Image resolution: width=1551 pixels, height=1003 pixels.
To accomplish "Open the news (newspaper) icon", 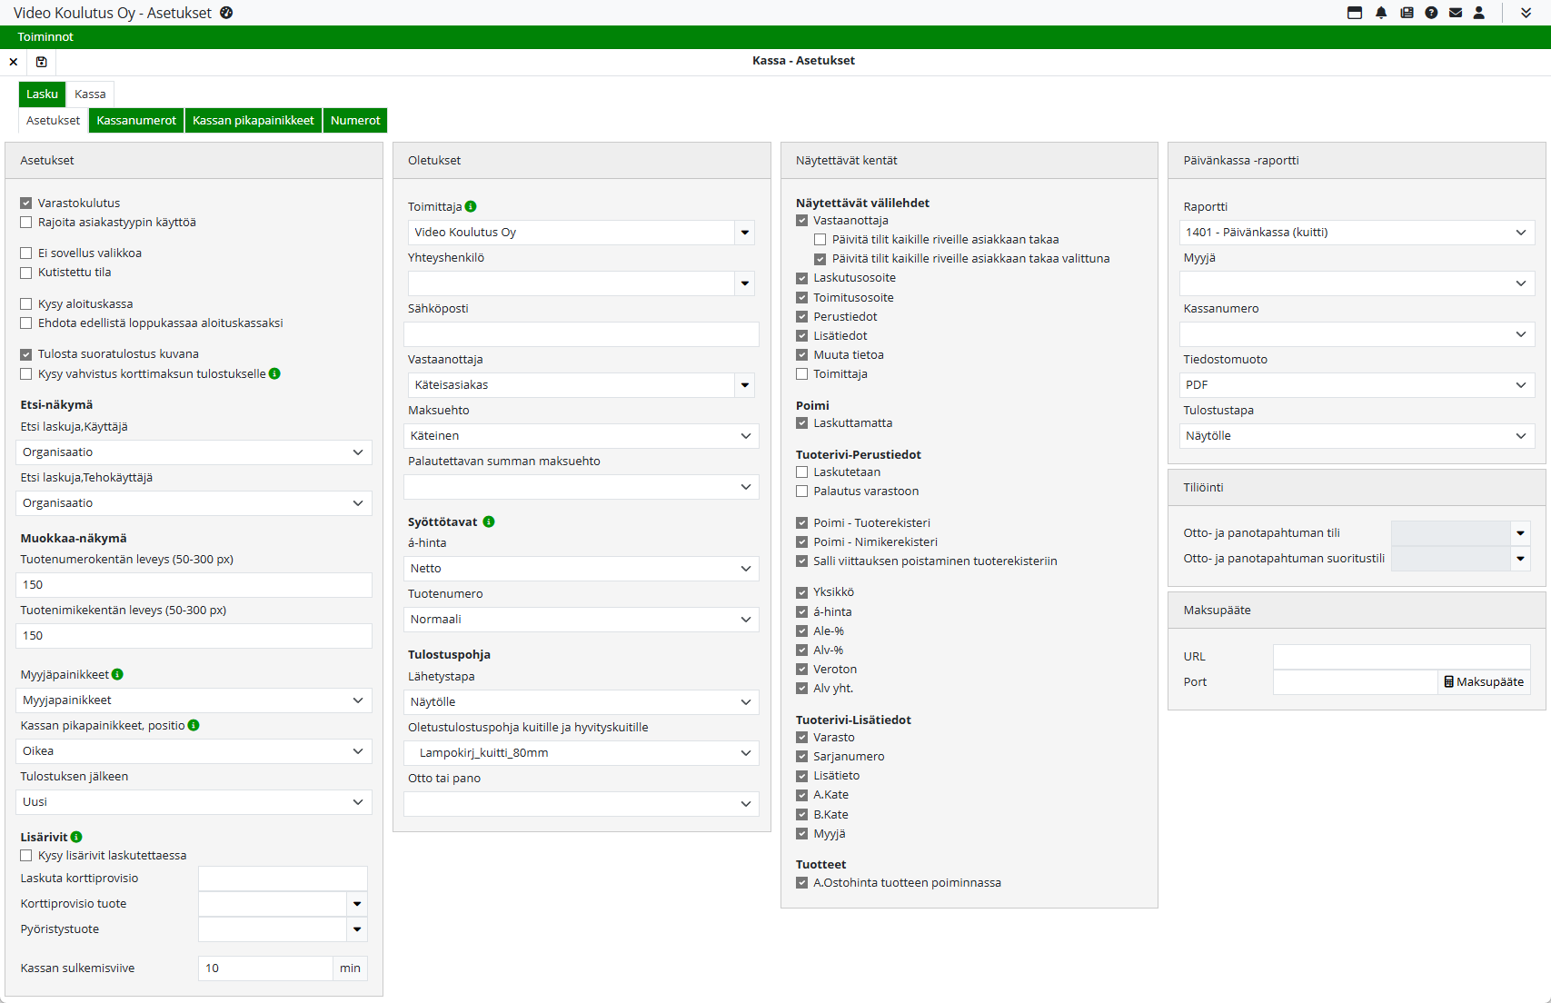I will pos(1407,13).
